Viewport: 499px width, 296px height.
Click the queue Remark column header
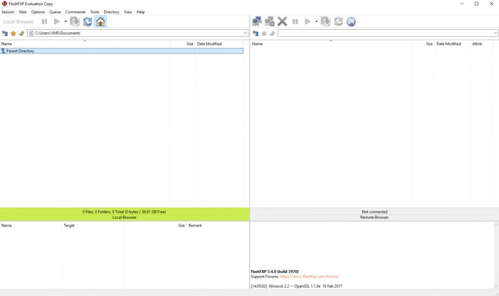[x=218, y=226]
